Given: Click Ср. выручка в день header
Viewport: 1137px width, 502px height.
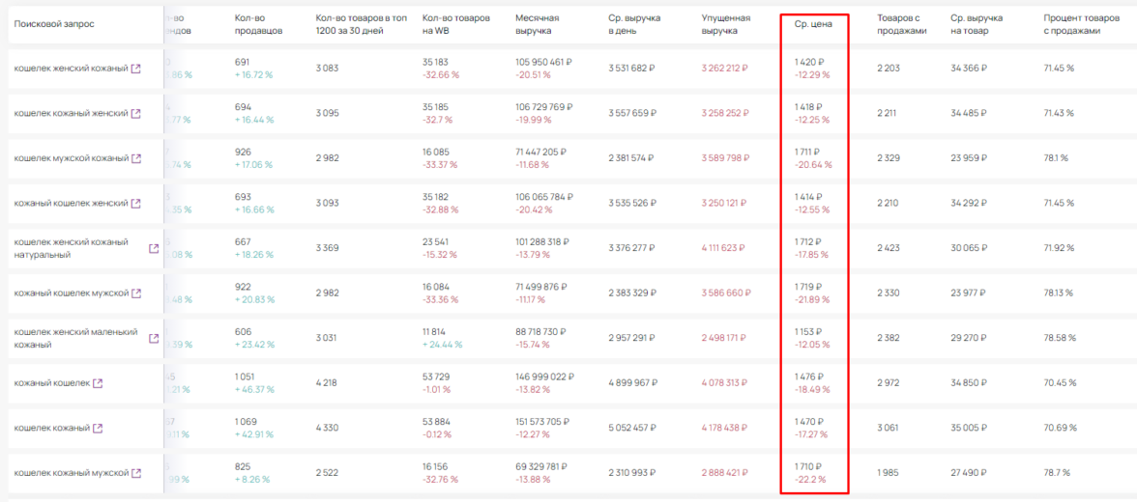Looking at the screenshot, I should (x=634, y=24).
